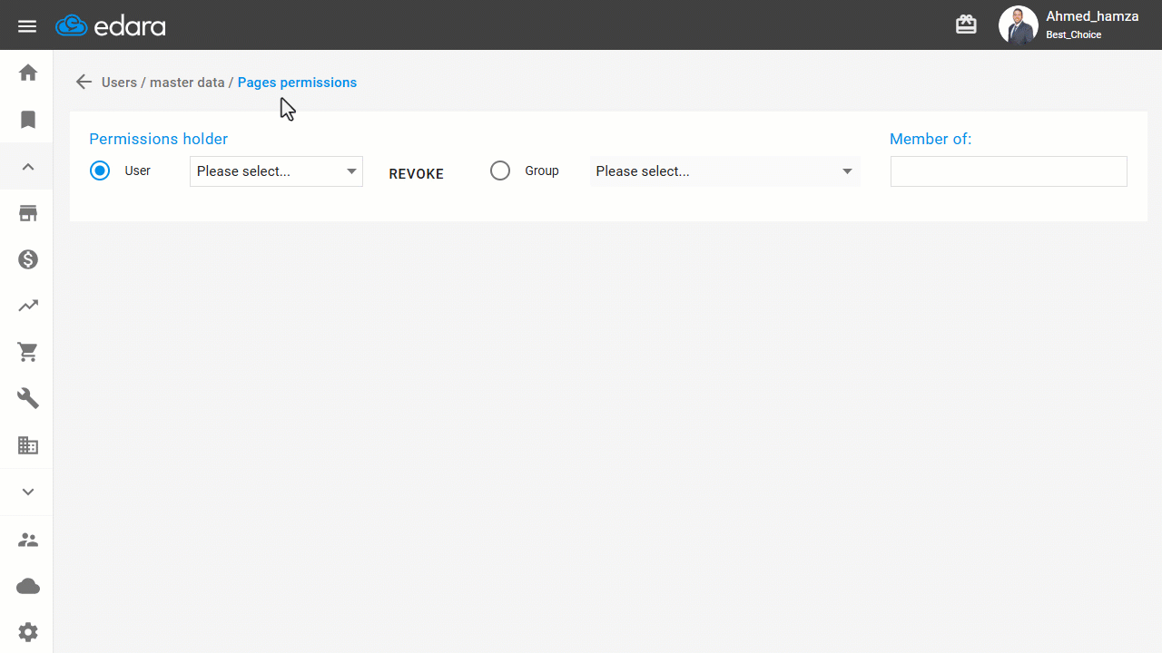
Task: Open the store sidebar icon
Action: click(x=28, y=213)
